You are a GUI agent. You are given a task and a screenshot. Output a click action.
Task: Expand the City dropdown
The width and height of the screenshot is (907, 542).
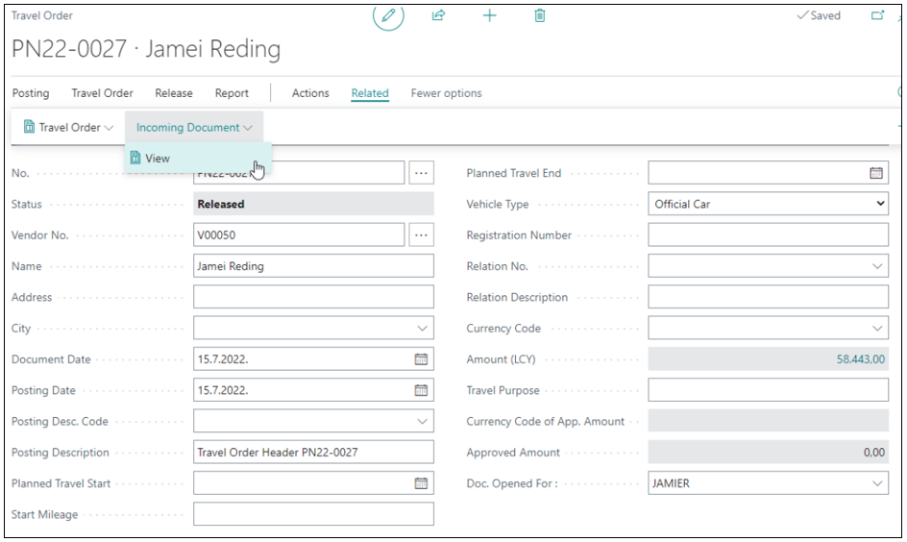(422, 328)
